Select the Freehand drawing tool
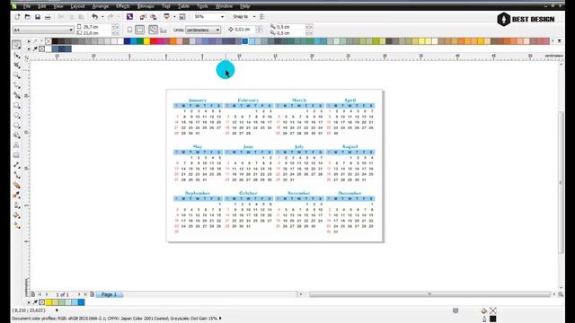This screenshot has width=575, height=323. pos(16,85)
